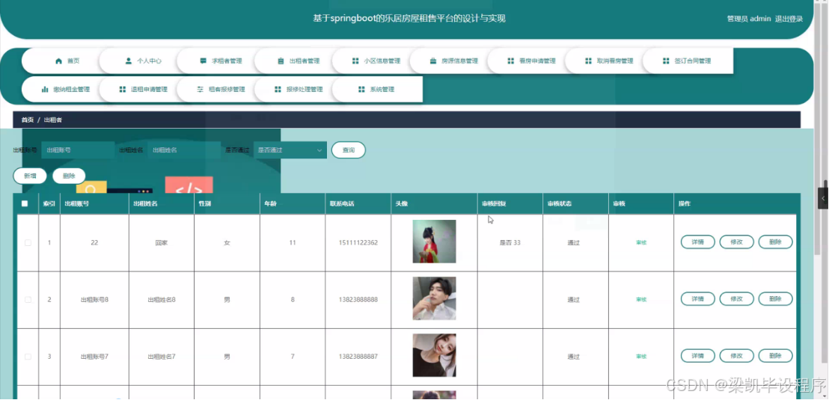This screenshot has width=829, height=400.
Task: Open the 个人中心 menu label
Action: tap(149, 61)
